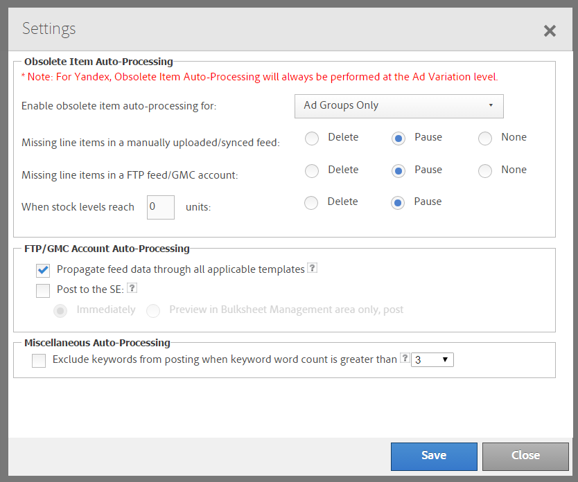Click help icon beside Post to the SE
Viewport: 578px width, 482px height.
click(132, 288)
